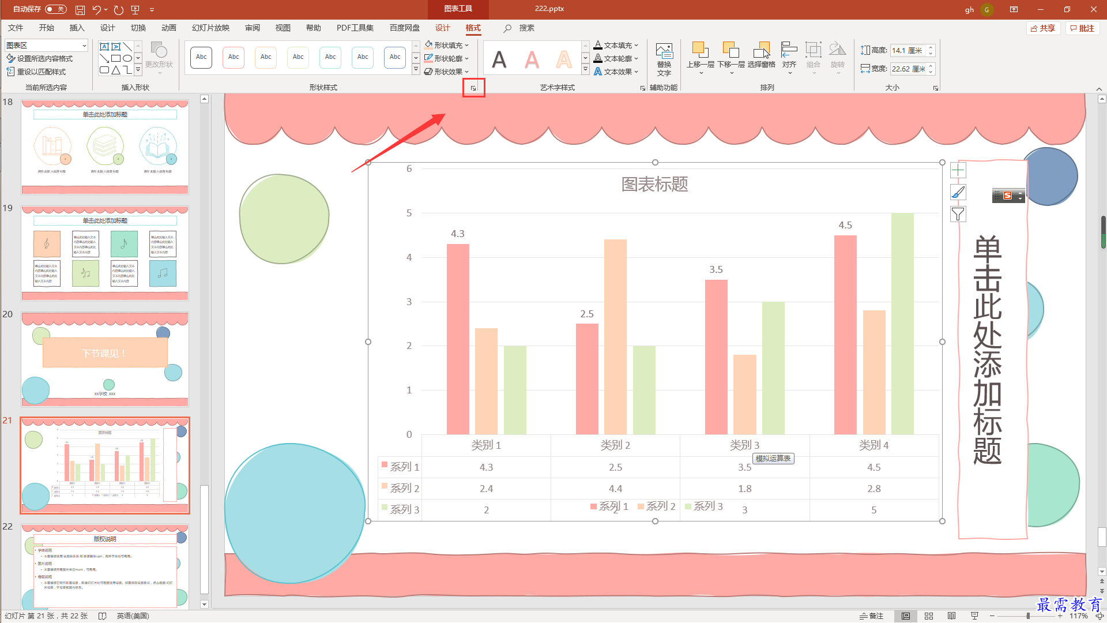The width and height of the screenshot is (1107, 623).
Task: Select the orange outlined WordArt A style
Action: point(564,58)
